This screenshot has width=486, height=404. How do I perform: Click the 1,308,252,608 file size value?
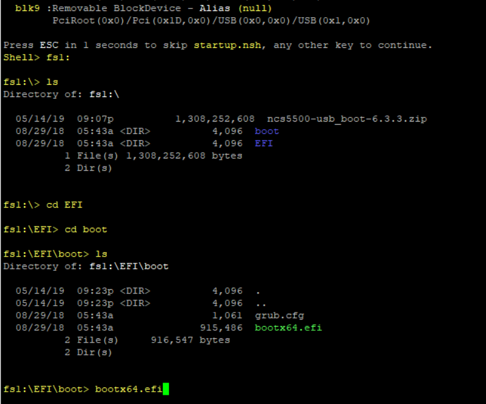214,118
